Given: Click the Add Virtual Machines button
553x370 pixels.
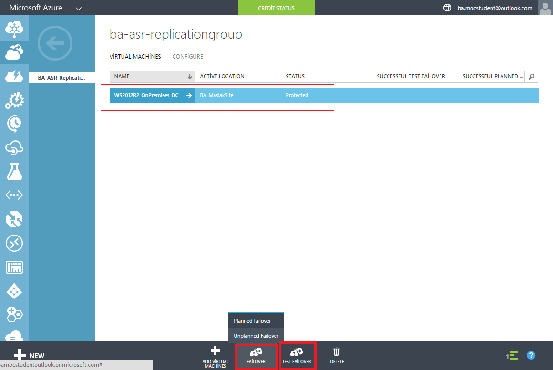Looking at the screenshot, I should coord(215,357).
